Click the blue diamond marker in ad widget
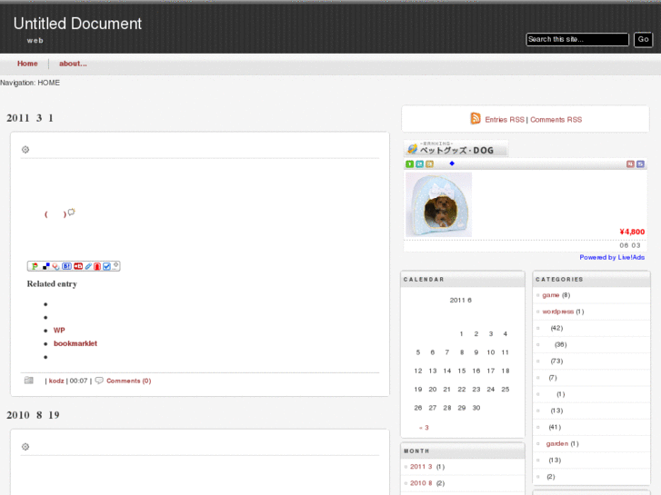Image resolution: width=661 pixels, height=495 pixels. pyautogui.click(x=452, y=163)
